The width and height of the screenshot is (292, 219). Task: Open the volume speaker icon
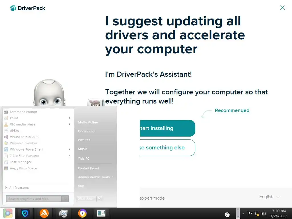(264, 214)
